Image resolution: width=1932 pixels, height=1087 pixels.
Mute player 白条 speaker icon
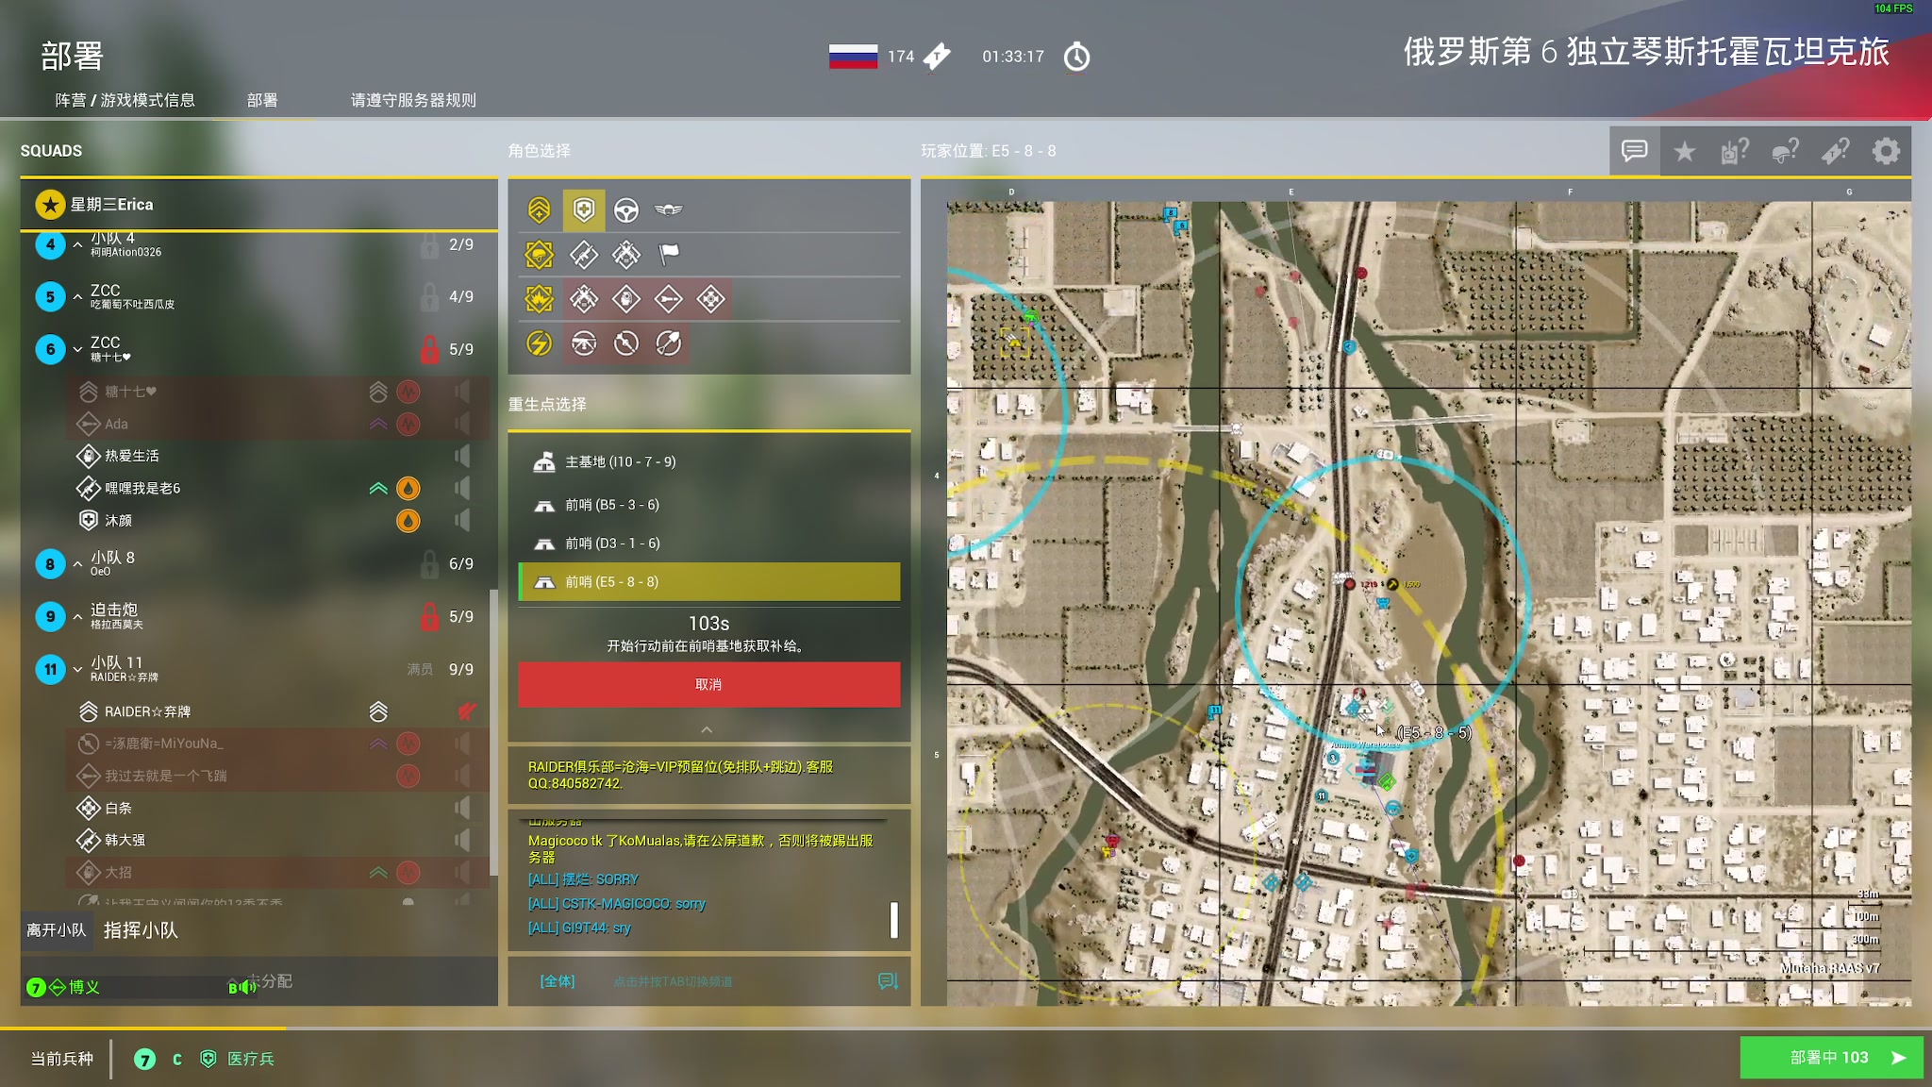[462, 808]
